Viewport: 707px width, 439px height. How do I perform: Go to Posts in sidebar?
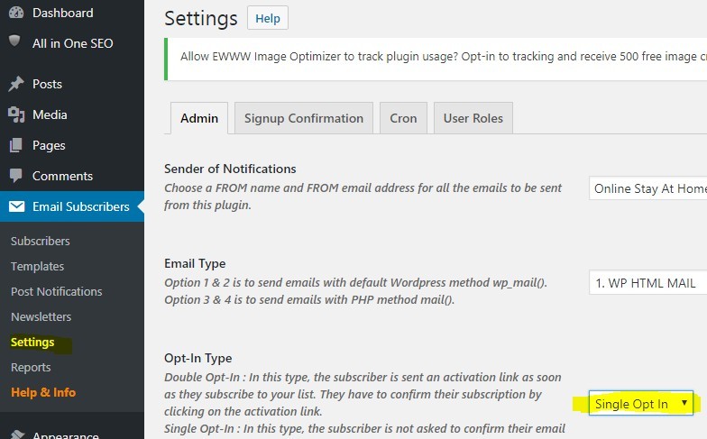(x=47, y=84)
